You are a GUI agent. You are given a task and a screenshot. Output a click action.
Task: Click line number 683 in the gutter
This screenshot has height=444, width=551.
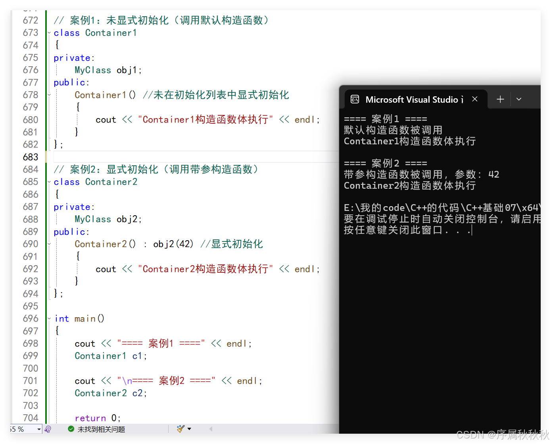click(x=31, y=157)
